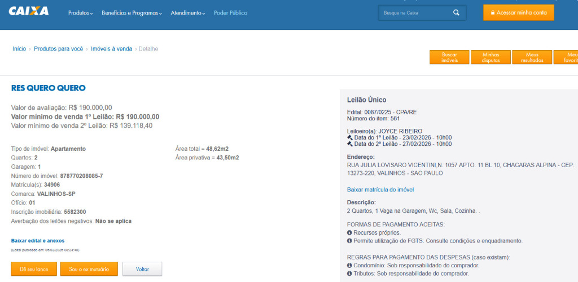Click Comarca VALINHOS-SP text
578x282 pixels.
43,194
